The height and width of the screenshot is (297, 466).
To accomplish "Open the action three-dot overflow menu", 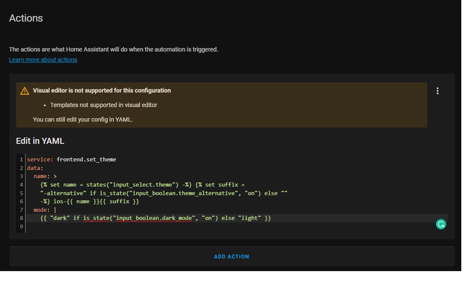I will (x=438, y=91).
